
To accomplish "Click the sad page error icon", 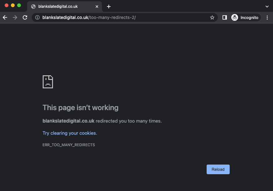I will 48,82.
